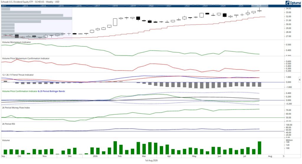Image resolution: width=302 pixels, height=164 pixels.
Task: Click the 30.00 price scale value
Action: (x=288, y=24)
